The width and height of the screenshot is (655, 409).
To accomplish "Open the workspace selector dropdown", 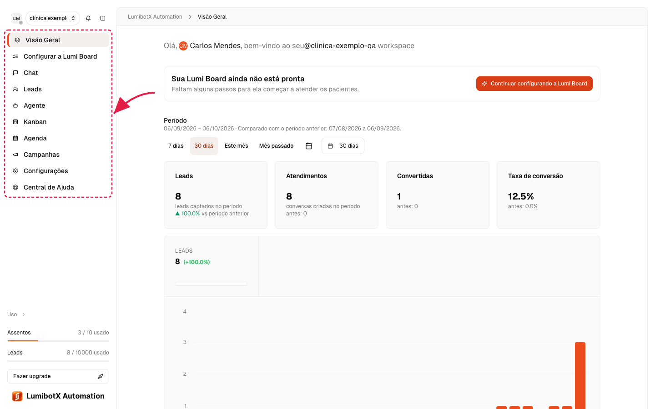I will (x=53, y=18).
